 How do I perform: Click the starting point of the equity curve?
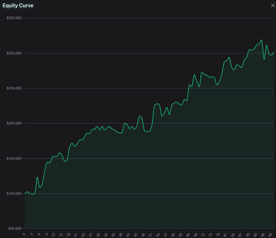coord(25,193)
